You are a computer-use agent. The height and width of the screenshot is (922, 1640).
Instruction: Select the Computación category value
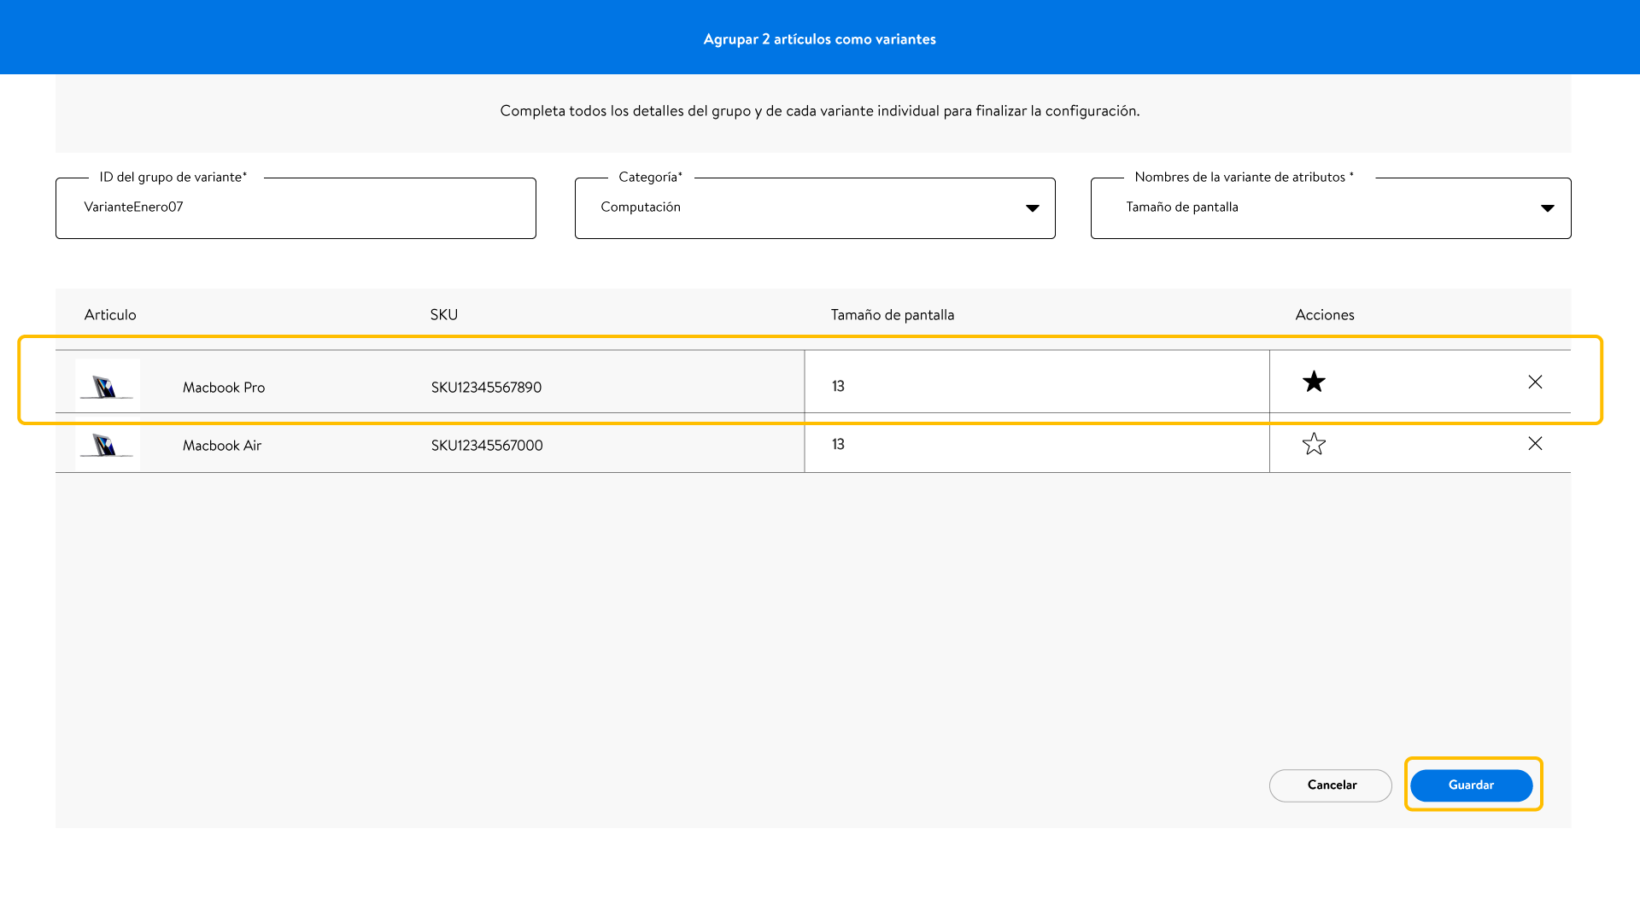tap(641, 207)
